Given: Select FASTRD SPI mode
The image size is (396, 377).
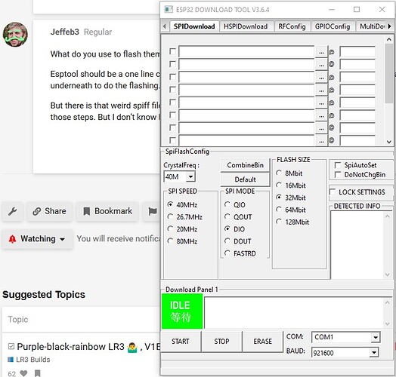Looking at the screenshot, I should click(x=227, y=253).
